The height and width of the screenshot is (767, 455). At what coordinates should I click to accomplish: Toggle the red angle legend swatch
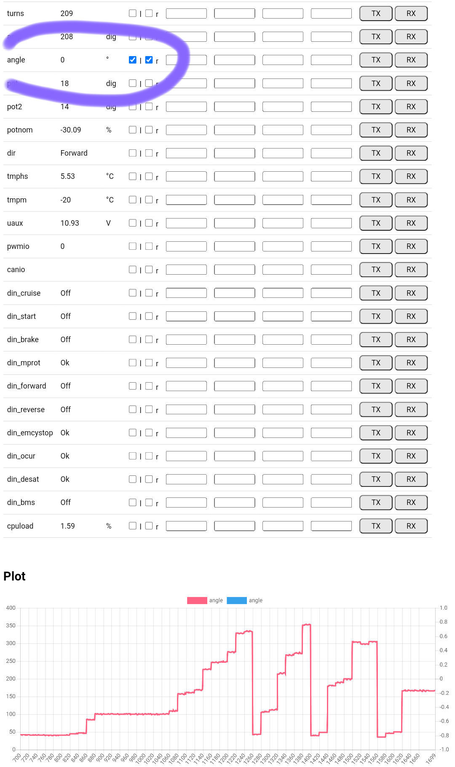point(197,600)
